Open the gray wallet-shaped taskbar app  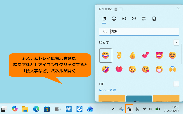pyautogui.click(x=58, y=109)
